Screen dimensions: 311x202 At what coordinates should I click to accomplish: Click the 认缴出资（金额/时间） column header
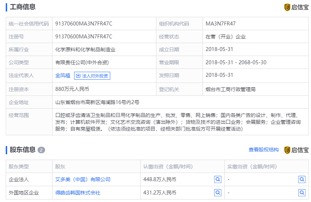[168, 166]
